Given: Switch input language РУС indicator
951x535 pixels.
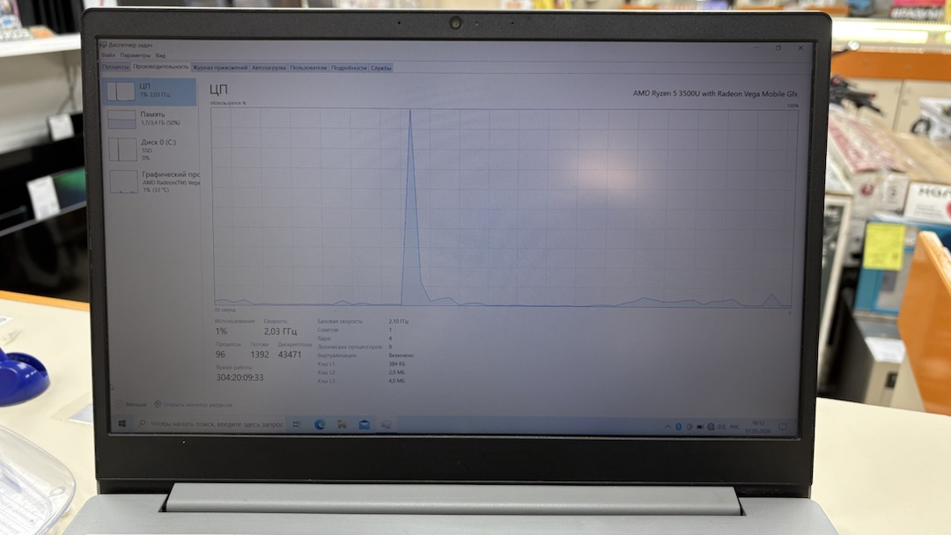Looking at the screenshot, I should tap(734, 427).
